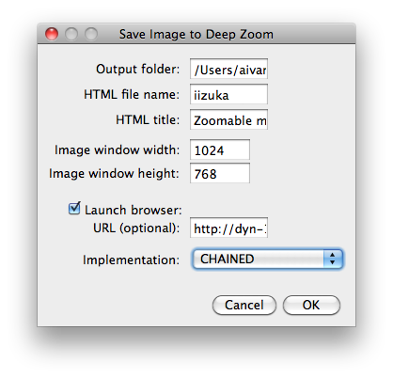Click the Implementation label

pyautogui.click(x=131, y=260)
